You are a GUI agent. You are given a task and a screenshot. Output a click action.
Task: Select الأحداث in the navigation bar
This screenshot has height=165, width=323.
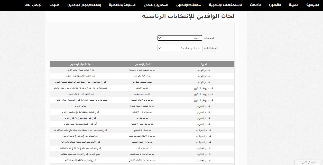pos(255,5)
